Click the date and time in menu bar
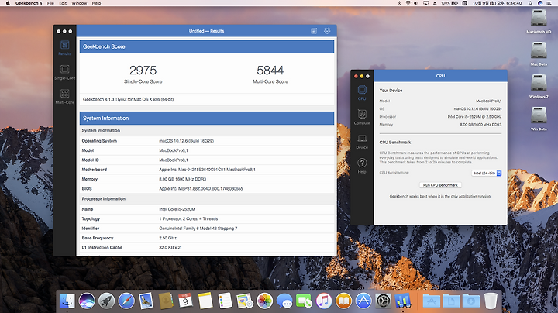The width and height of the screenshot is (558, 313). 497,3
